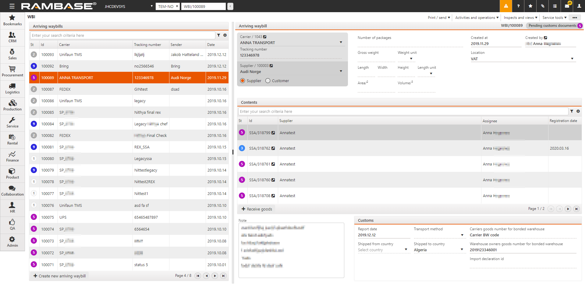
Task: Click the star favorites icon in top bar
Action: coord(530,6)
